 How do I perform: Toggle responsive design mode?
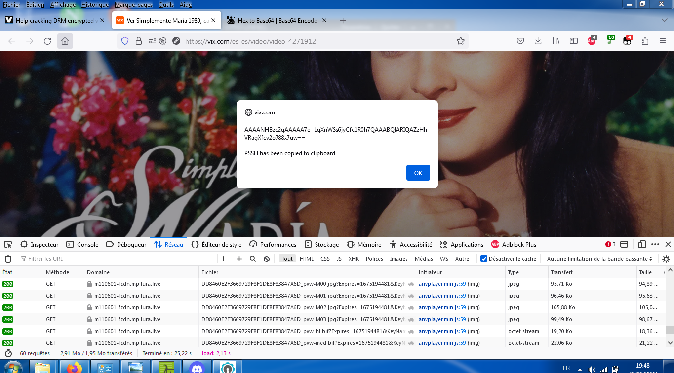[642, 244]
